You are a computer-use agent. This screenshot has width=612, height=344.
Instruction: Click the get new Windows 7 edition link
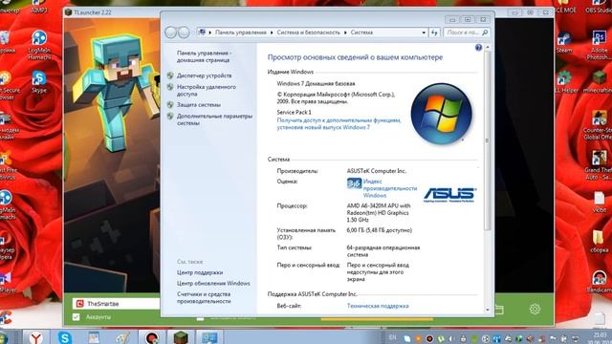(x=339, y=124)
